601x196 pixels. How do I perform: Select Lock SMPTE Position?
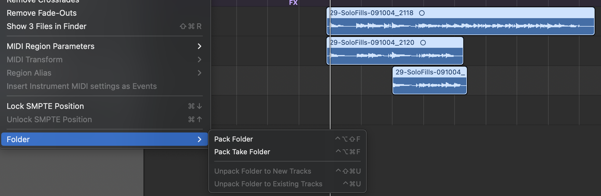[x=45, y=106]
